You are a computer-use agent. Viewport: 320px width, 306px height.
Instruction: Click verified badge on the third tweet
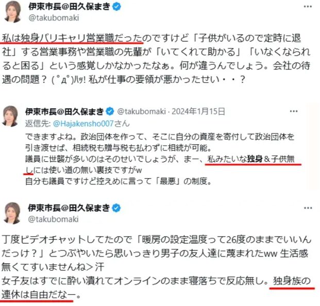[x=116, y=208]
